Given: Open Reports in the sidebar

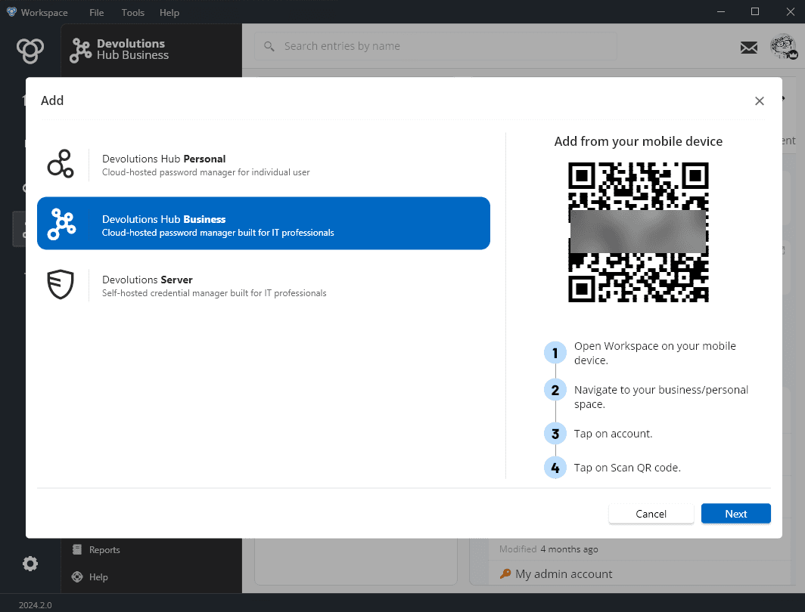Looking at the screenshot, I should tap(104, 550).
